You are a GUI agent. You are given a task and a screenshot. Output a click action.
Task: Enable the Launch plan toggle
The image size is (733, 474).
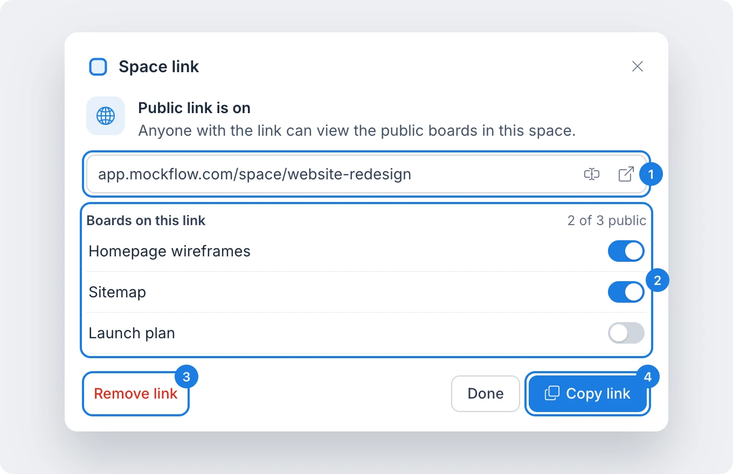626,333
